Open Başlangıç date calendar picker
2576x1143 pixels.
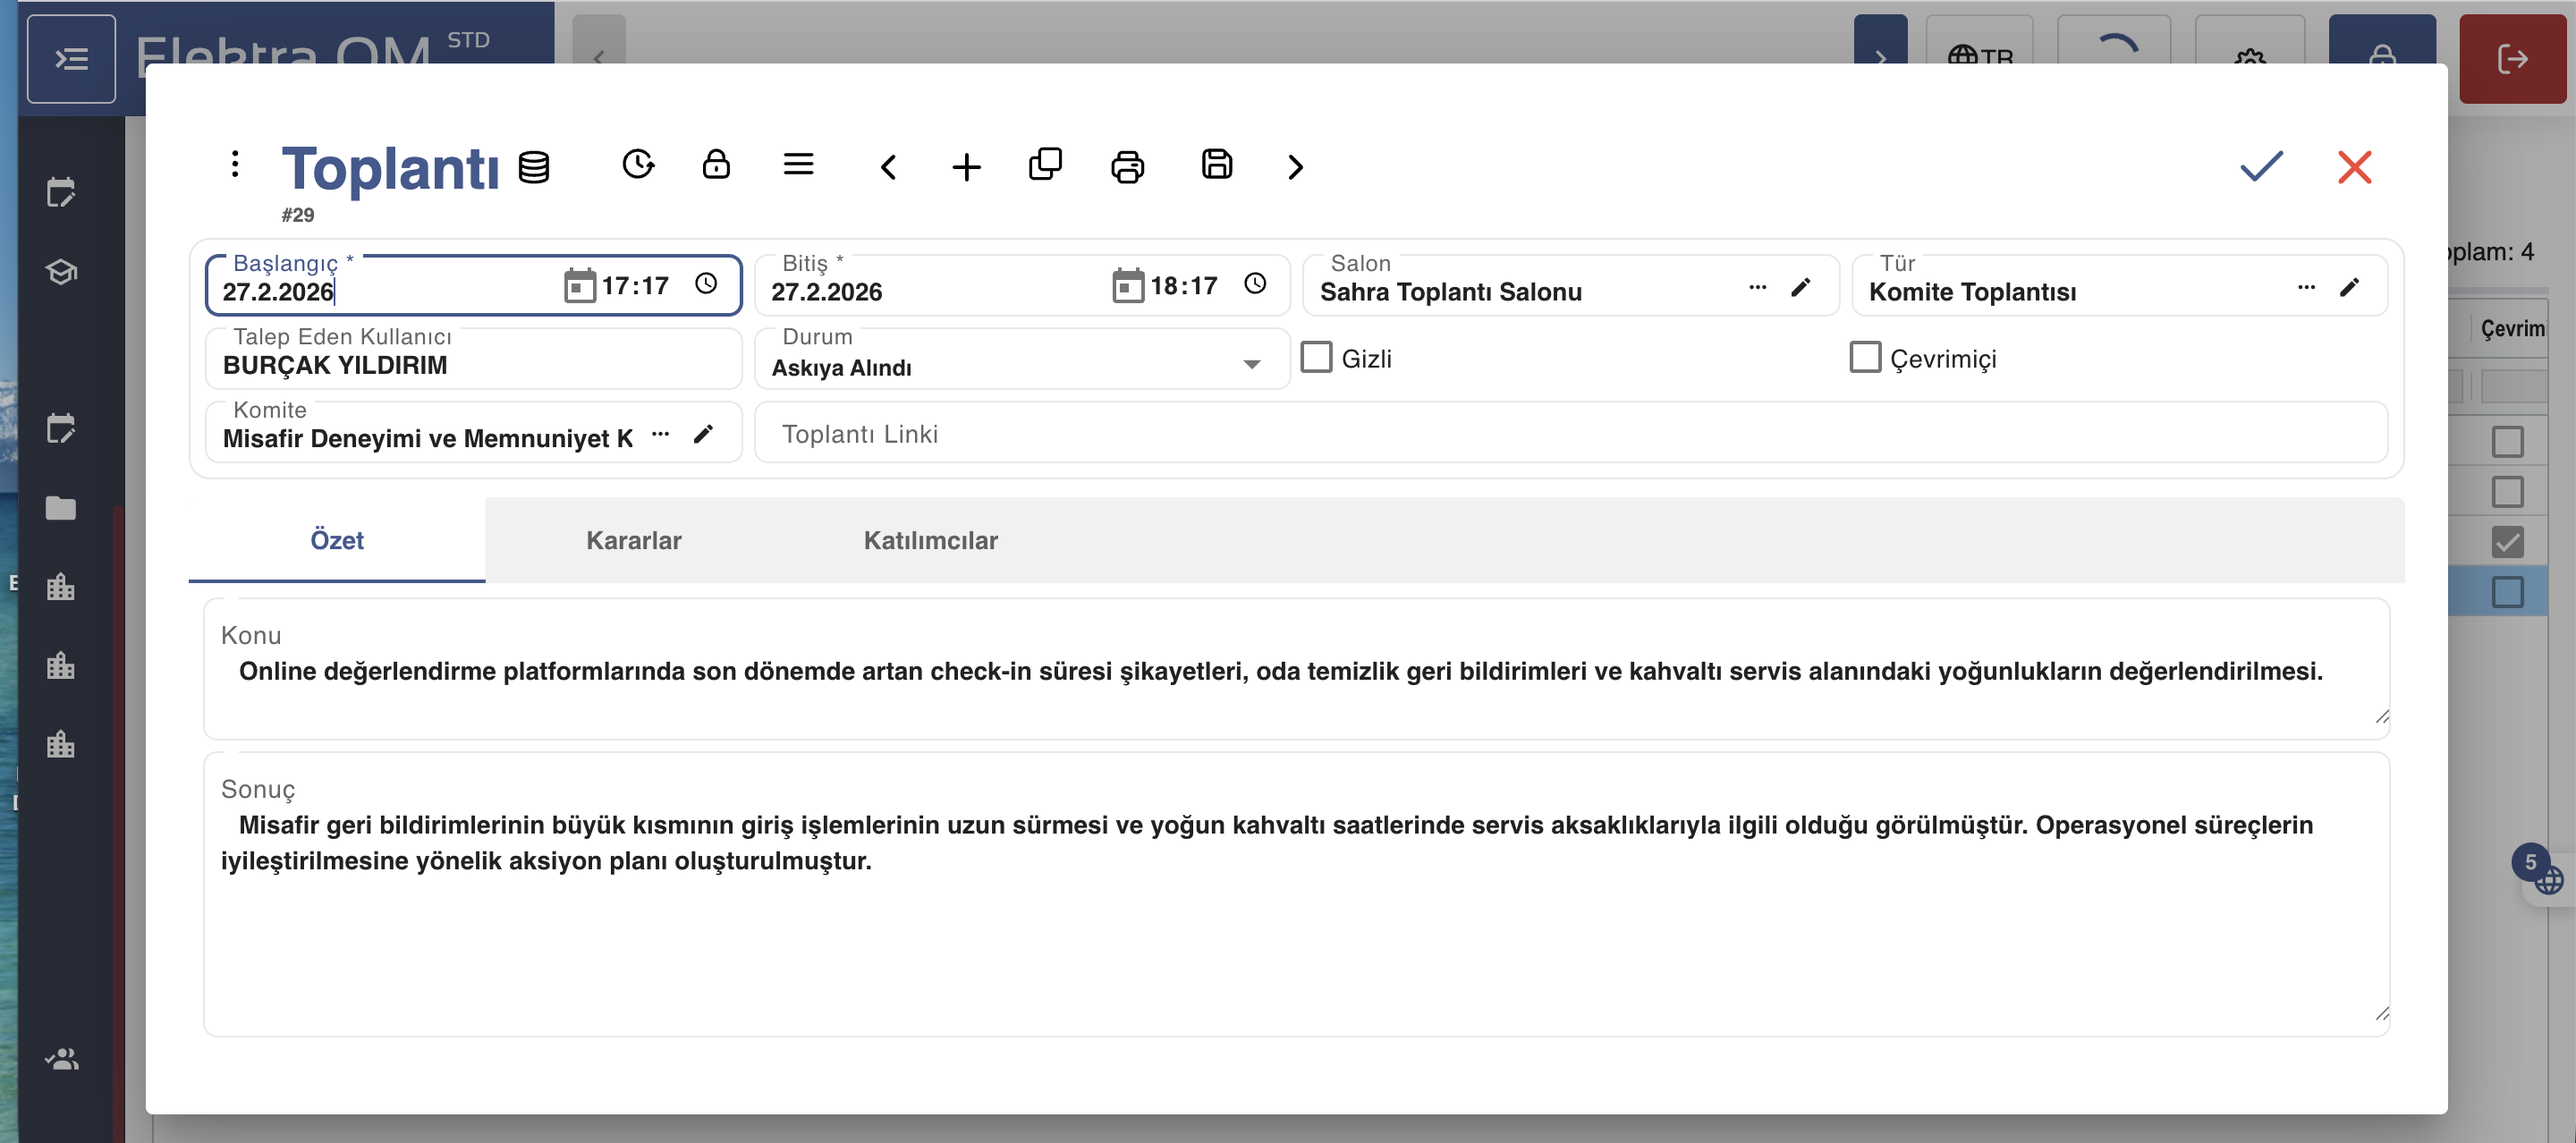579,286
